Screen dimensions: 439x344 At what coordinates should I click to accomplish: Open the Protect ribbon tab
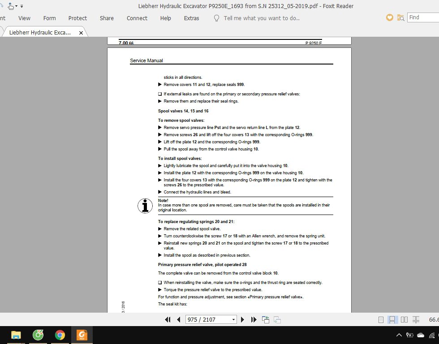(77, 18)
